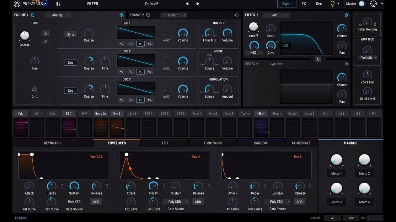Open Env 3 Poly KBD gate source dropdown
The width and height of the screenshot is (396, 222).
(278, 202)
